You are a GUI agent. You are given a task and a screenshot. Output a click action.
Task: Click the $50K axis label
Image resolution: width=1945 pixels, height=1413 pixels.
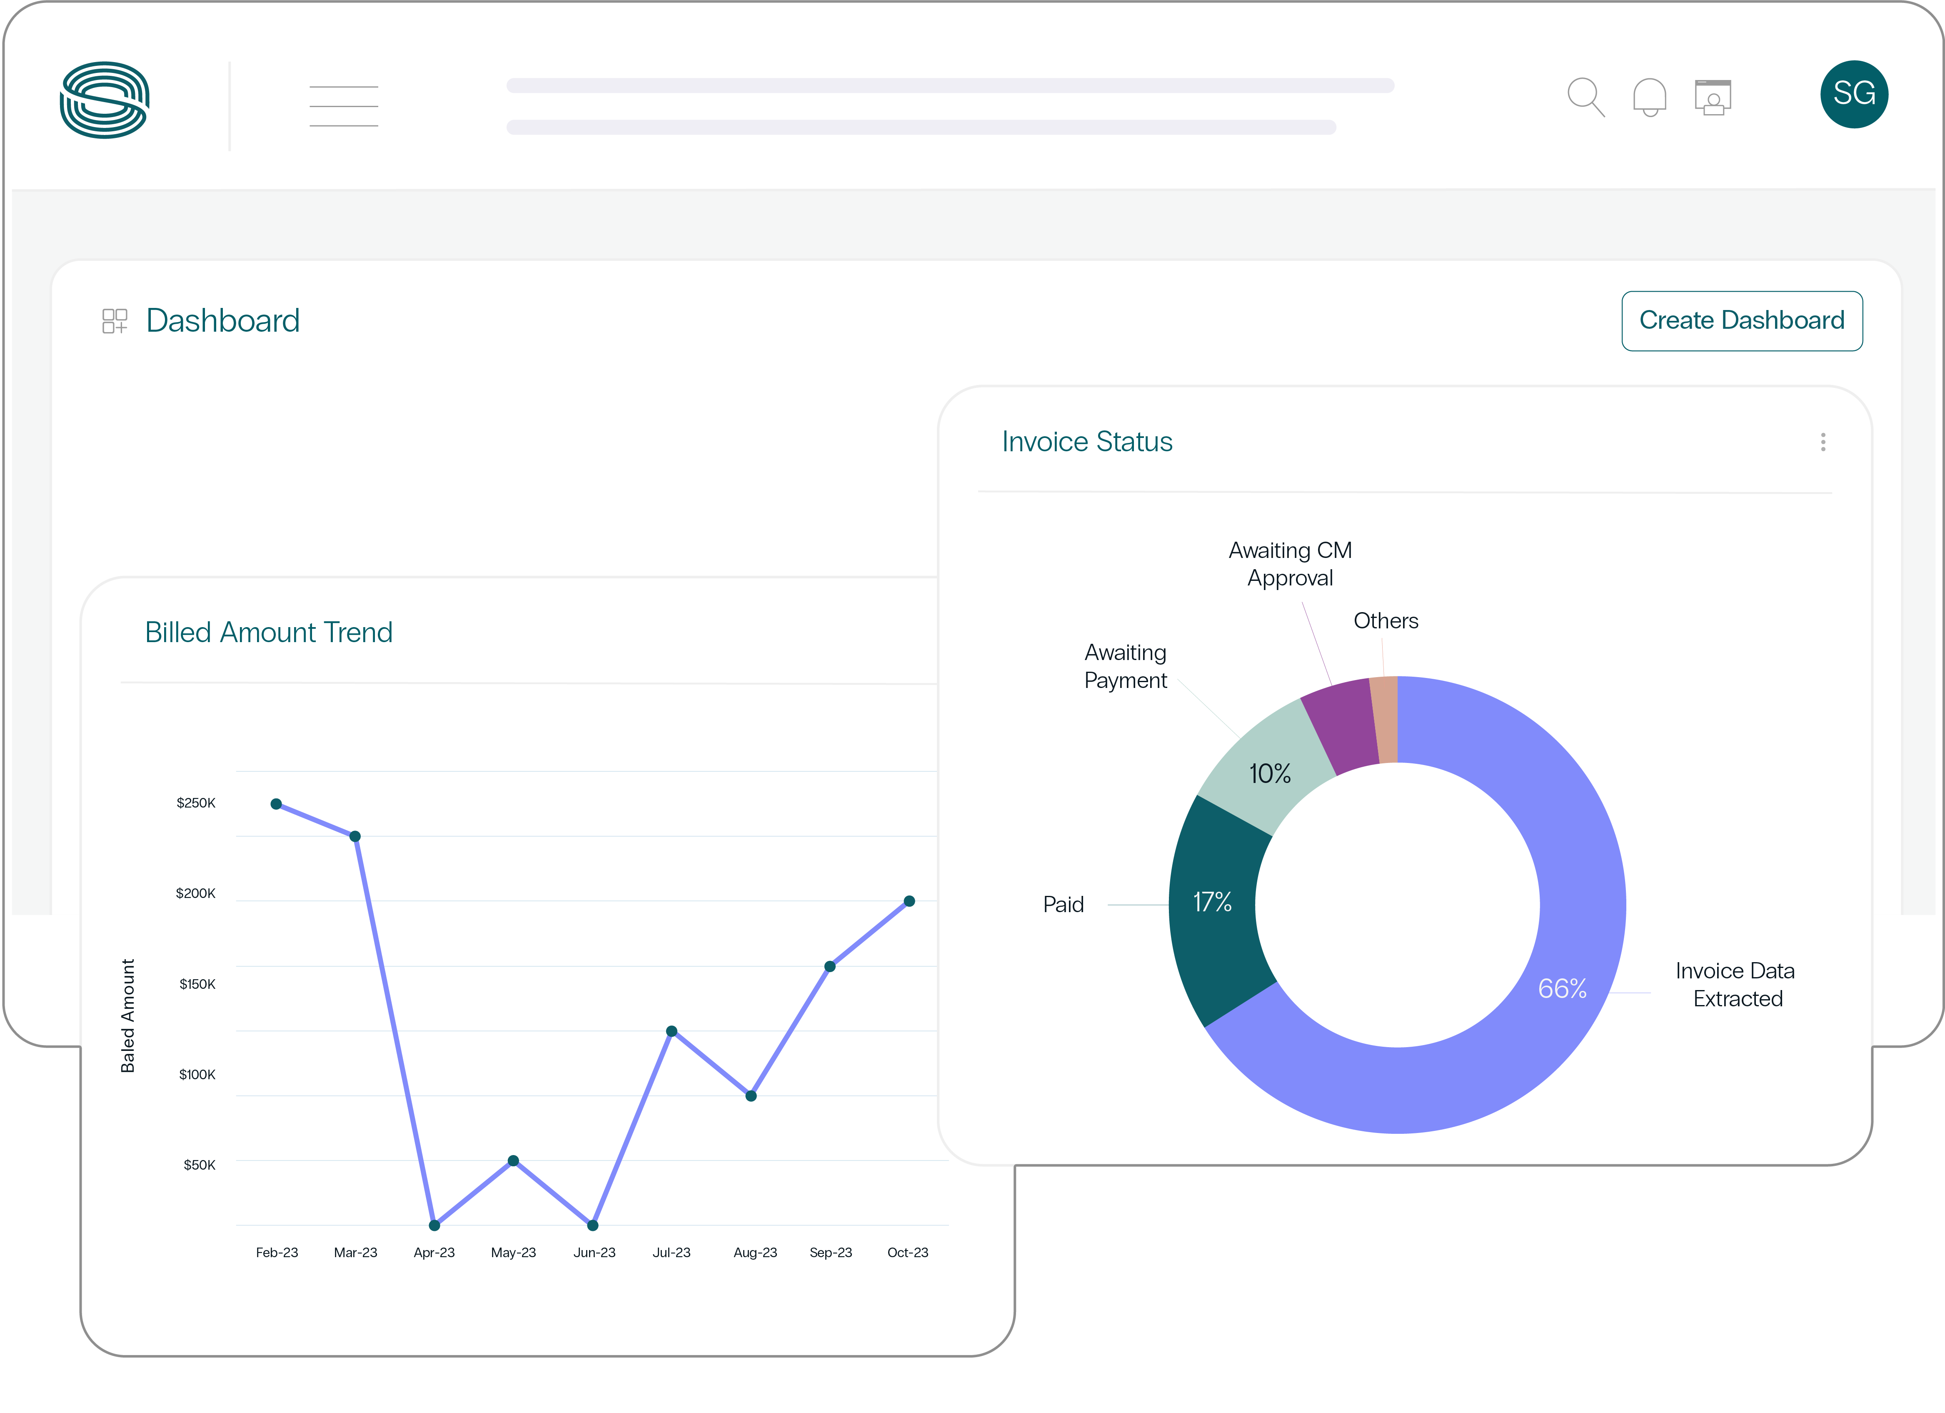click(x=200, y=1165)
